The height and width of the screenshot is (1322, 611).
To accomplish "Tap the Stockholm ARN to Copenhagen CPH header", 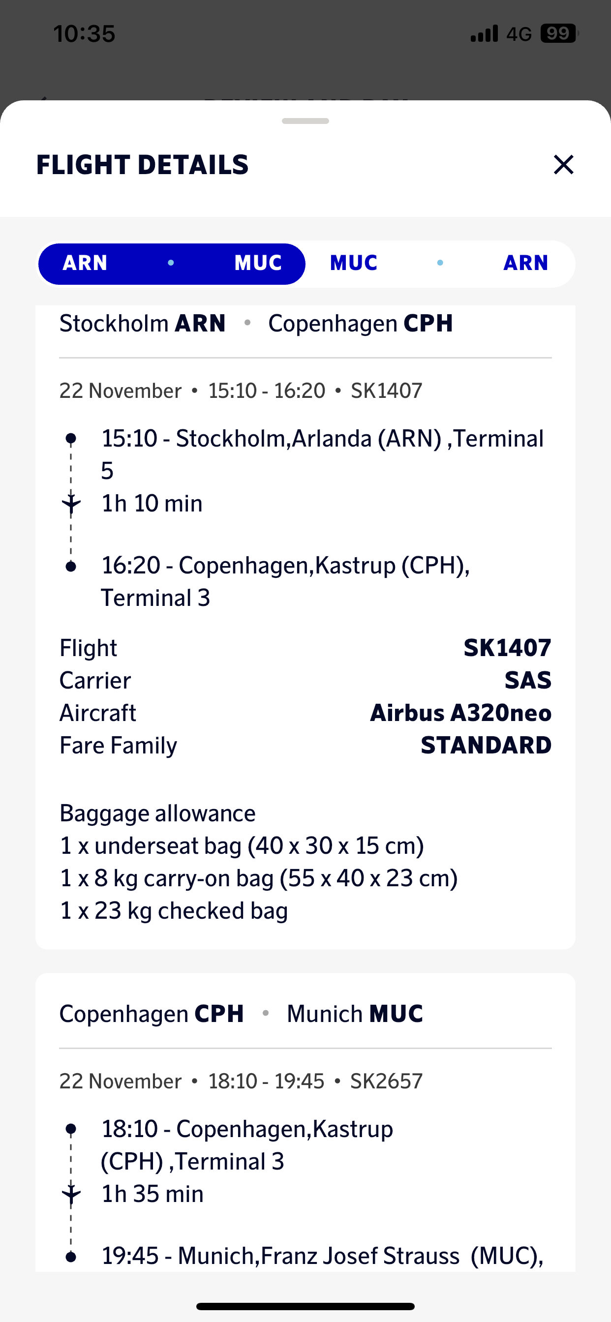I will [256, 323].
